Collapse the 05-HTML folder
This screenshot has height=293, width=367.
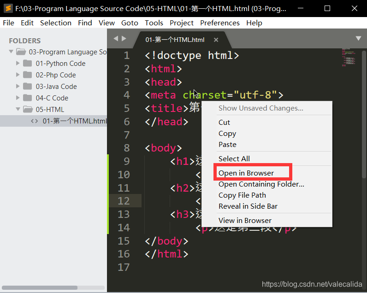(18, 109)
